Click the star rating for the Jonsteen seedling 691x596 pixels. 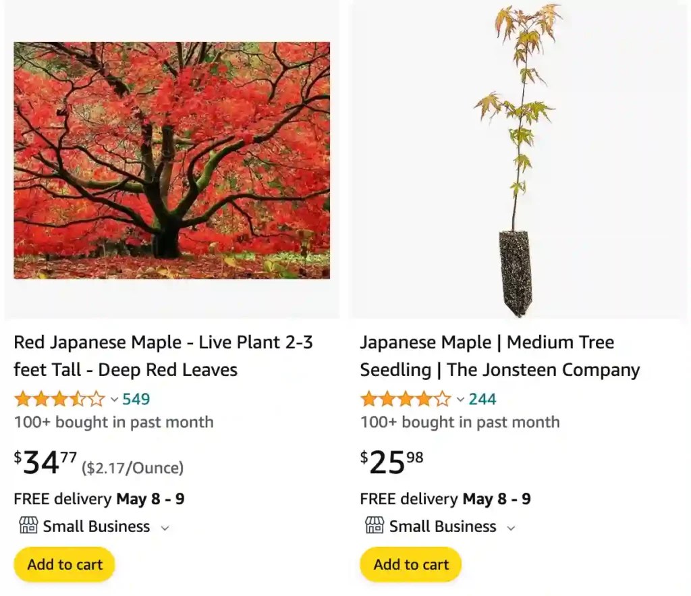406,399
